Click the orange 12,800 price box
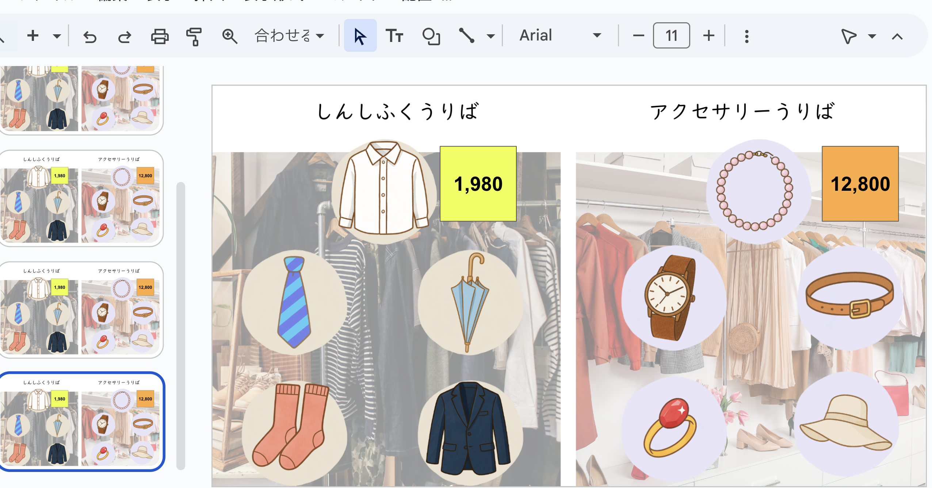Screen dimensions: 932x488 point(860,183)
